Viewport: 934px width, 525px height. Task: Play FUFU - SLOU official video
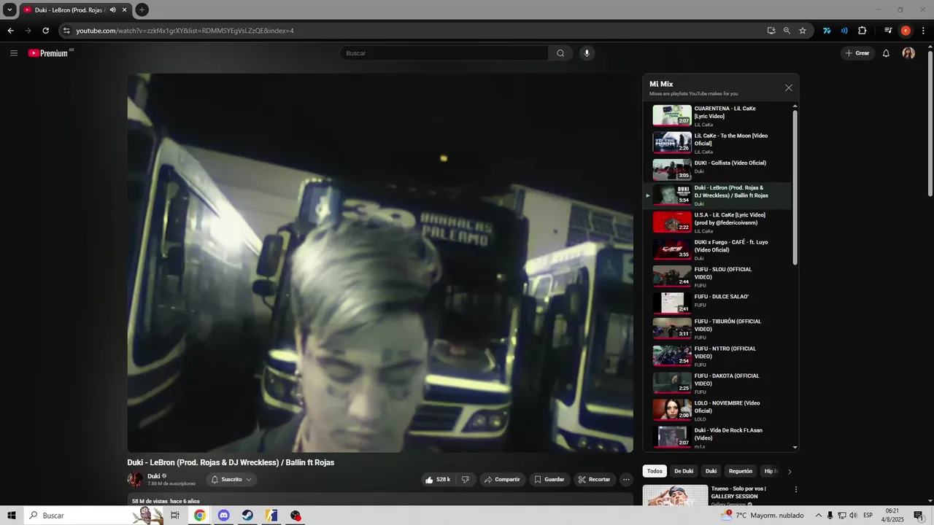(x=717, y=276)
